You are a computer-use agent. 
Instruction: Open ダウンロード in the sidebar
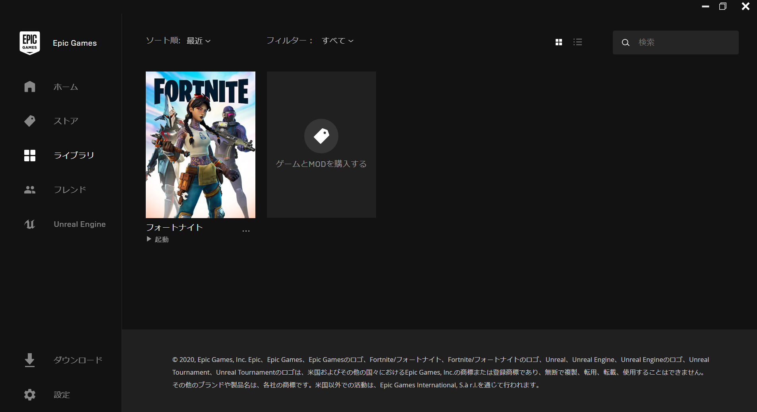click(78, 360)
